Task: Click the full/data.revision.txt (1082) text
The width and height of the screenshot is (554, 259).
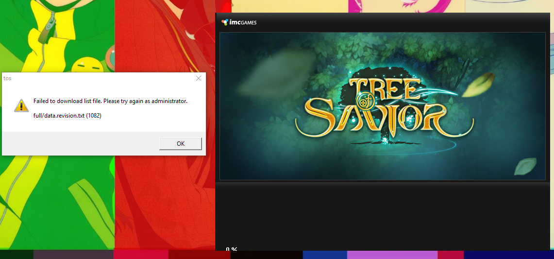Action: [67, 116]
